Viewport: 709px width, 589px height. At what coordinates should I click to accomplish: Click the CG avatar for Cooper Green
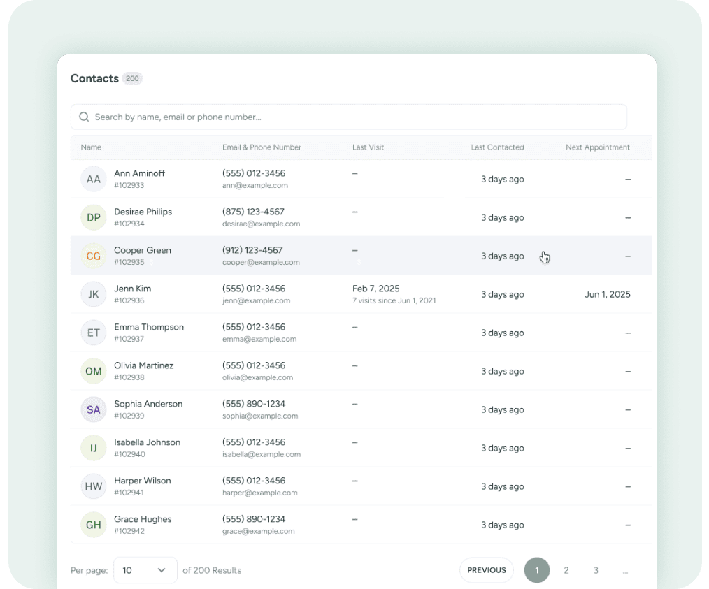[x=94, y=256]
